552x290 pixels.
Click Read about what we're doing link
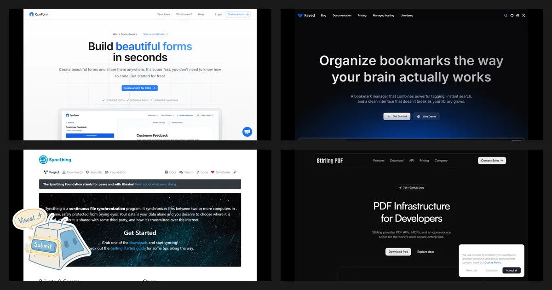coord(156,184)
